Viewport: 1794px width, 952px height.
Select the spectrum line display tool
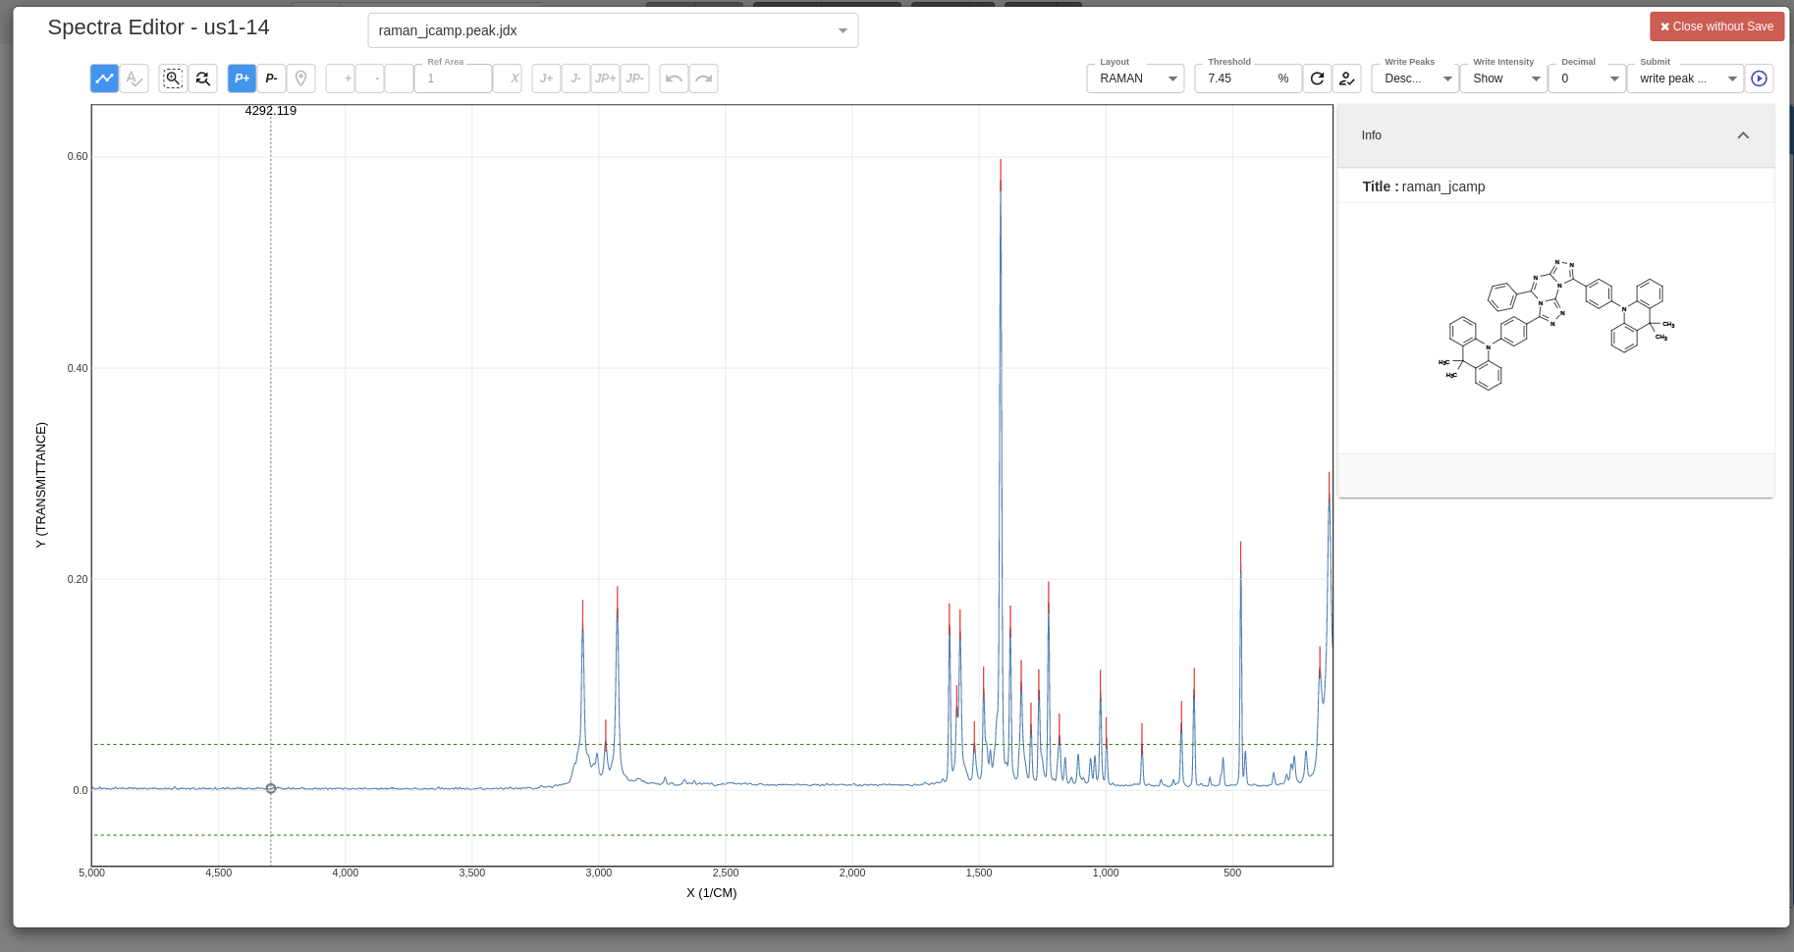pos(104,79)
